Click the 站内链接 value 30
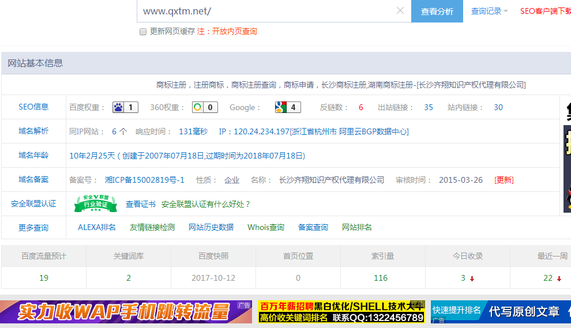 (498, 107)
